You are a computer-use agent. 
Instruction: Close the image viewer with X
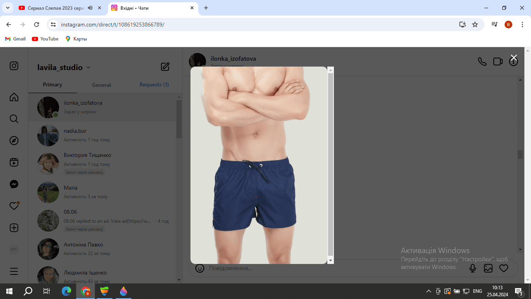pos(514,58)
